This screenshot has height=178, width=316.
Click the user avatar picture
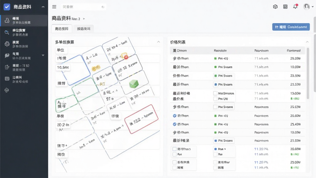point(306,6)
